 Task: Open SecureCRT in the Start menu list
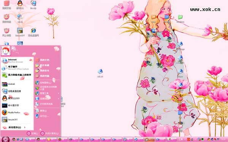point(17,120)
